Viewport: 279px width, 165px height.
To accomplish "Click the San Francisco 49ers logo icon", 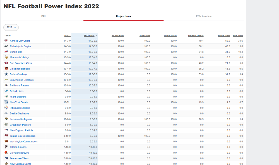I will pyautogui.click(x=6, y=63).
